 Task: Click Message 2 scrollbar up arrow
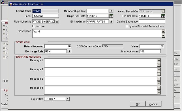159,69
